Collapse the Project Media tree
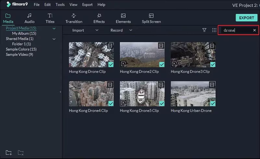 pos(54,29)
